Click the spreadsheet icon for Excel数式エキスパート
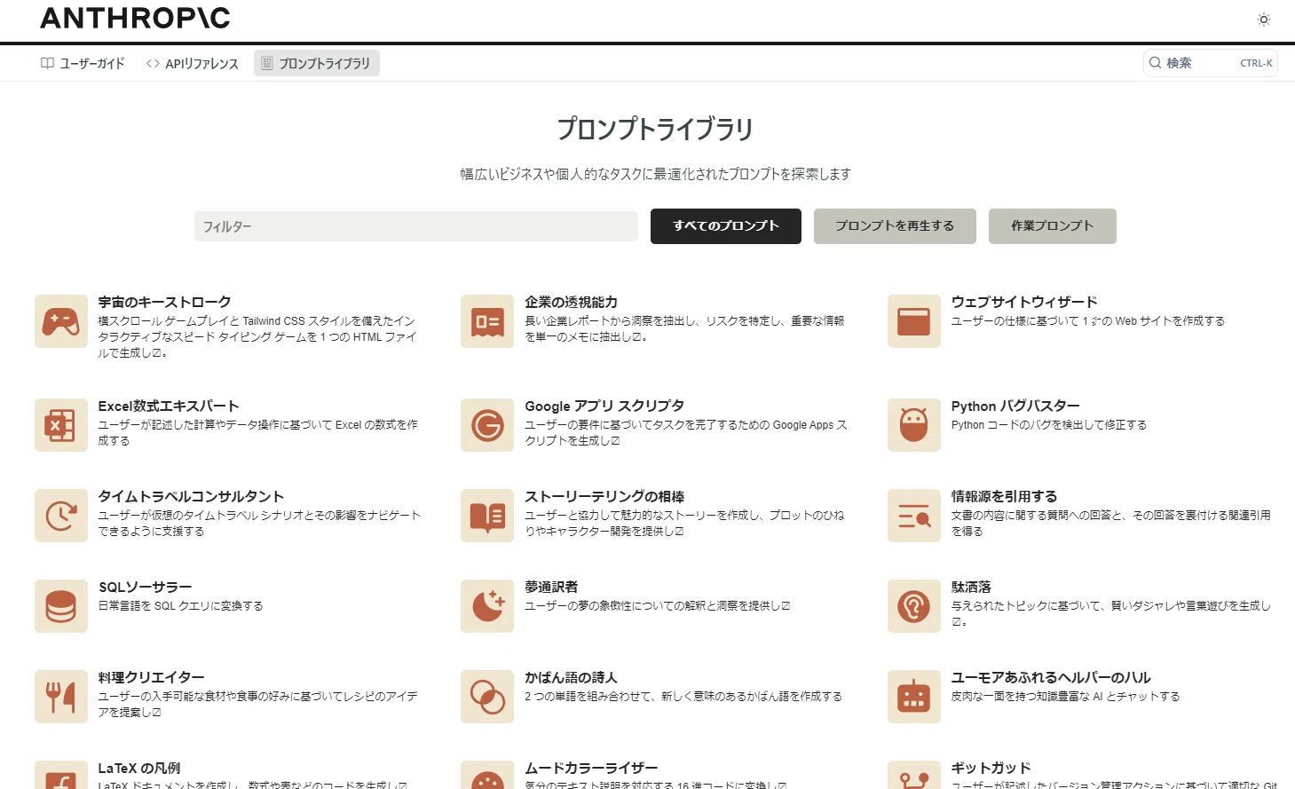This screenshot has width=1295, height=789. [x=61, y=425]
